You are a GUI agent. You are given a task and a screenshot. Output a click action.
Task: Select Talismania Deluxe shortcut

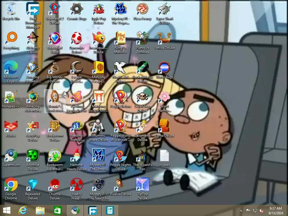[x=142, y=130]
